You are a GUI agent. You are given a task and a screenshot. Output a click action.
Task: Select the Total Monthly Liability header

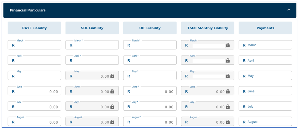[x=208, y=28]
